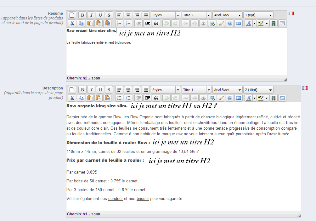Toggle Italic in the Résumé editor toolbar

tap(91, 15)
